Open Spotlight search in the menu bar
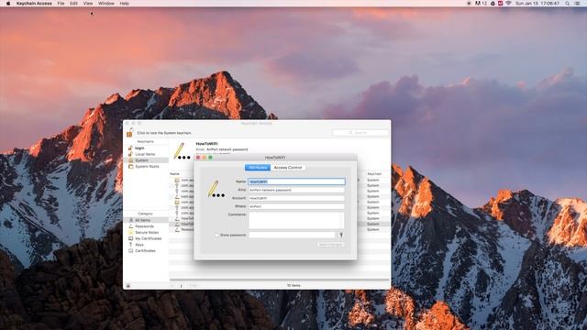This screenshot has height=330, width=587. pos(568,4)
